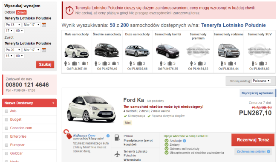Open return day dropdown Pn 20
The width and height of the screenshot is (277, 162).
[x=13, y=50]
